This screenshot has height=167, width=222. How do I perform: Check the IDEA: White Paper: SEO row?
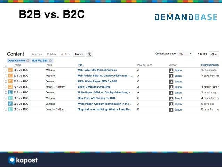6,81
